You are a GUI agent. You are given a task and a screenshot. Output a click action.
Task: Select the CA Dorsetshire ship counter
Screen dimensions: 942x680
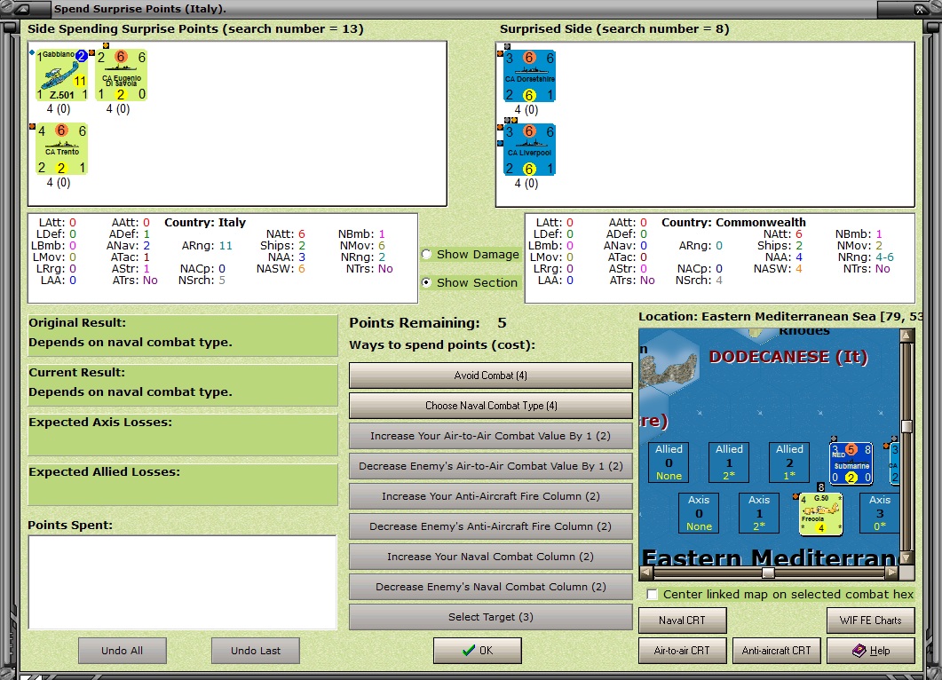(x=529, y=76)
